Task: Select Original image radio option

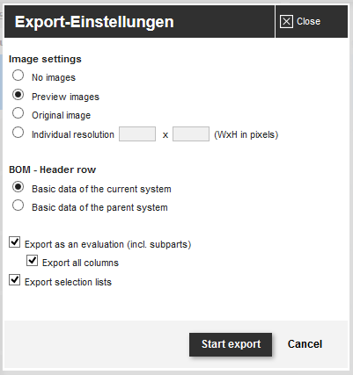Action: [18, 113]
